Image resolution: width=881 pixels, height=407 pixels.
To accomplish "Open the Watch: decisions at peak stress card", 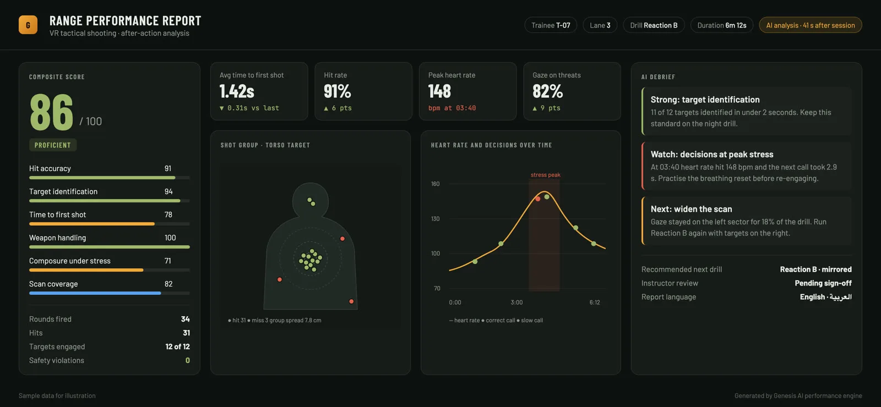I will pyautogui.click(x=747, y=166).
